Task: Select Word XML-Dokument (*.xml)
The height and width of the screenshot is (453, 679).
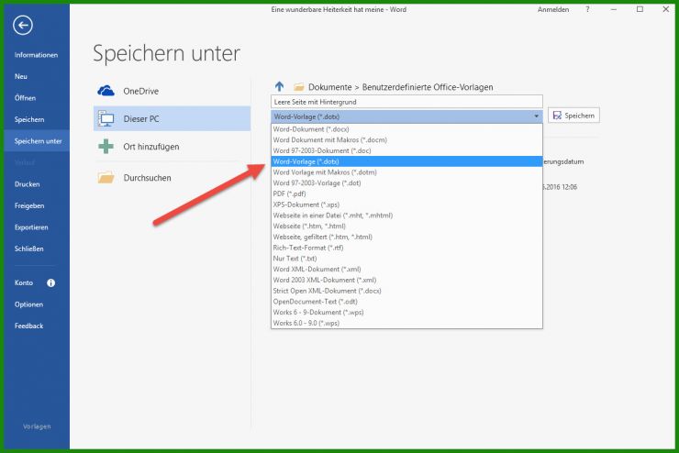Action: point(406,269)
